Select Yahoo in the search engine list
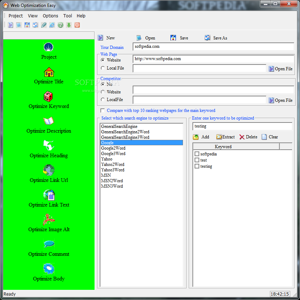This screenshot has width=300, height=300. tap(142, 159)
